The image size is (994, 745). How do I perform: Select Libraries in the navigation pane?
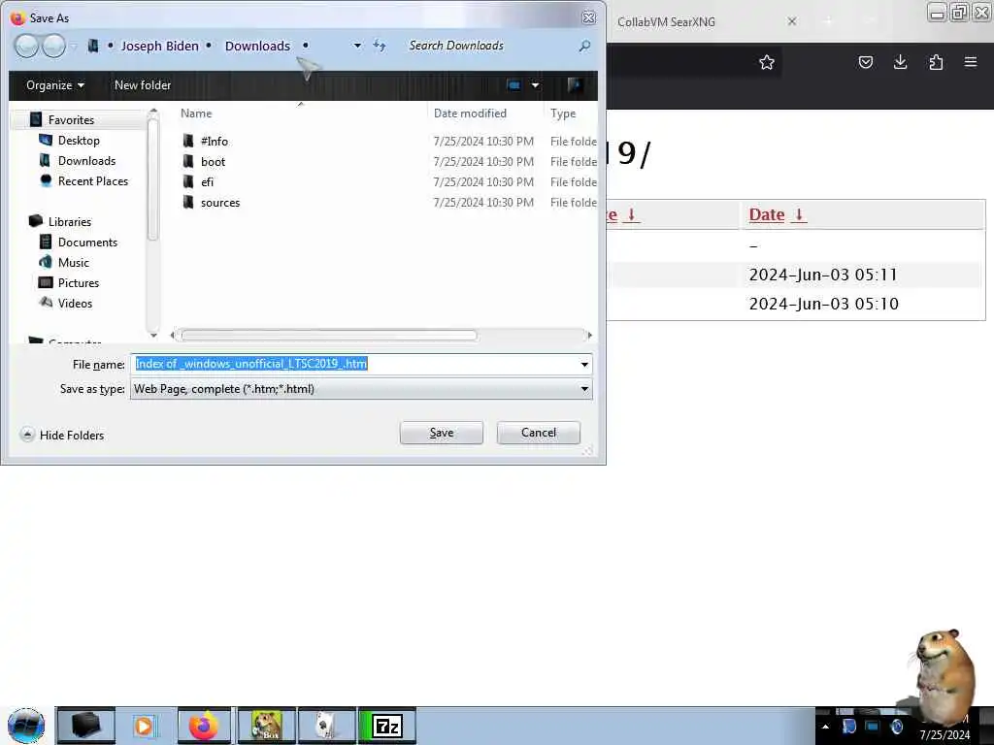pos(70,222)
